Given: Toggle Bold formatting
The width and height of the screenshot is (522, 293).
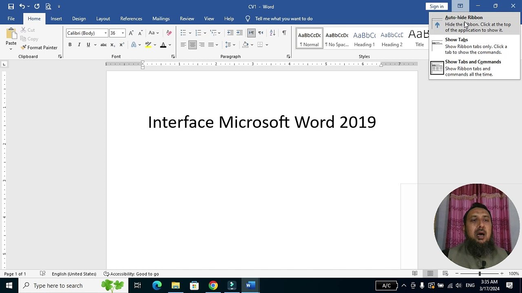Looking at the screenshot, I should (x=70, y=45).
